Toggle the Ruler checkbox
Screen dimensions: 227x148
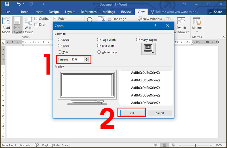pyautogui.click(x=55, y=19)
